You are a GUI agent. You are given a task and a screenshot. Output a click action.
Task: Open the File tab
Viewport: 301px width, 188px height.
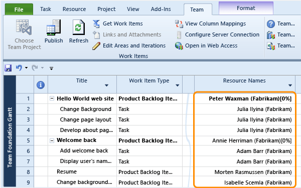point(19,9)
